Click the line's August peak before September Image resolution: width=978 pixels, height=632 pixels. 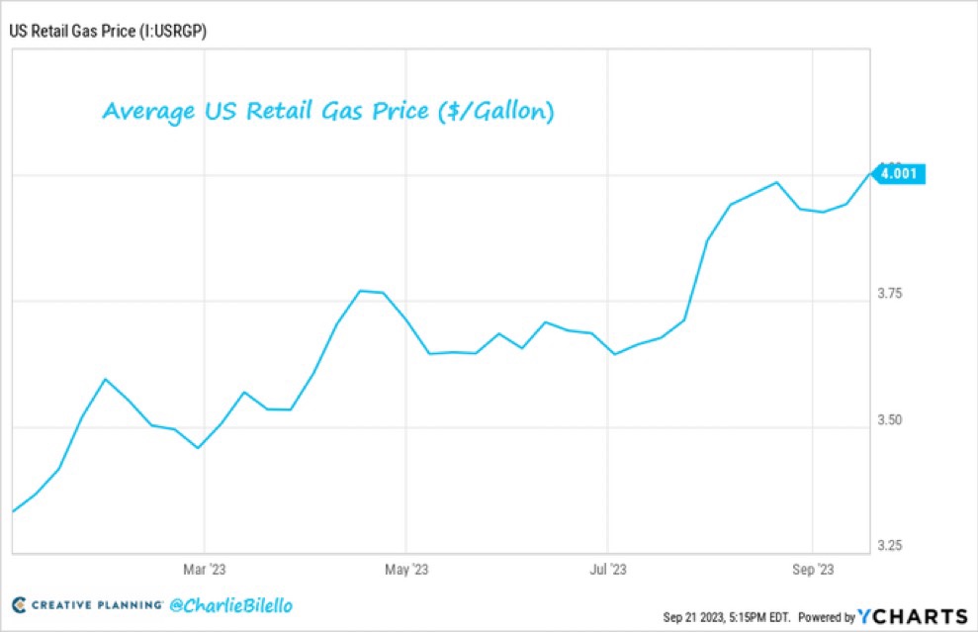coord(776,182)
